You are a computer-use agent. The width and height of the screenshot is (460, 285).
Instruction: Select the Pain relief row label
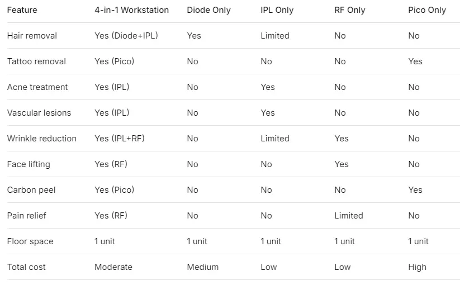tap(26, 216)
